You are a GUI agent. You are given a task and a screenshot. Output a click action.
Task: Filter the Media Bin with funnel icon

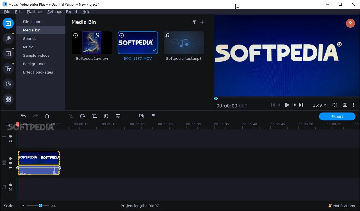[194, 22]
